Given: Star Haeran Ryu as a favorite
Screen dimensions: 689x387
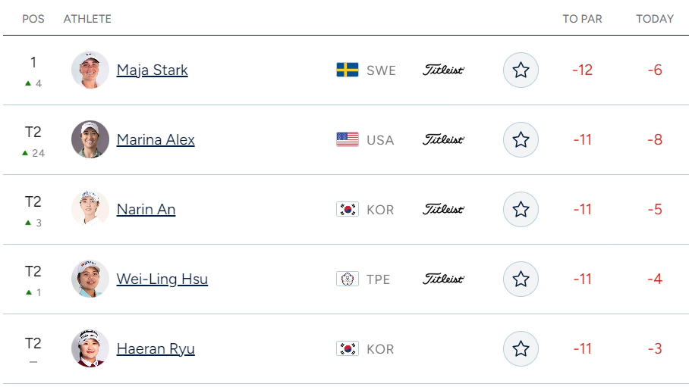Looking at the screenshot, I should click(521, 349).
